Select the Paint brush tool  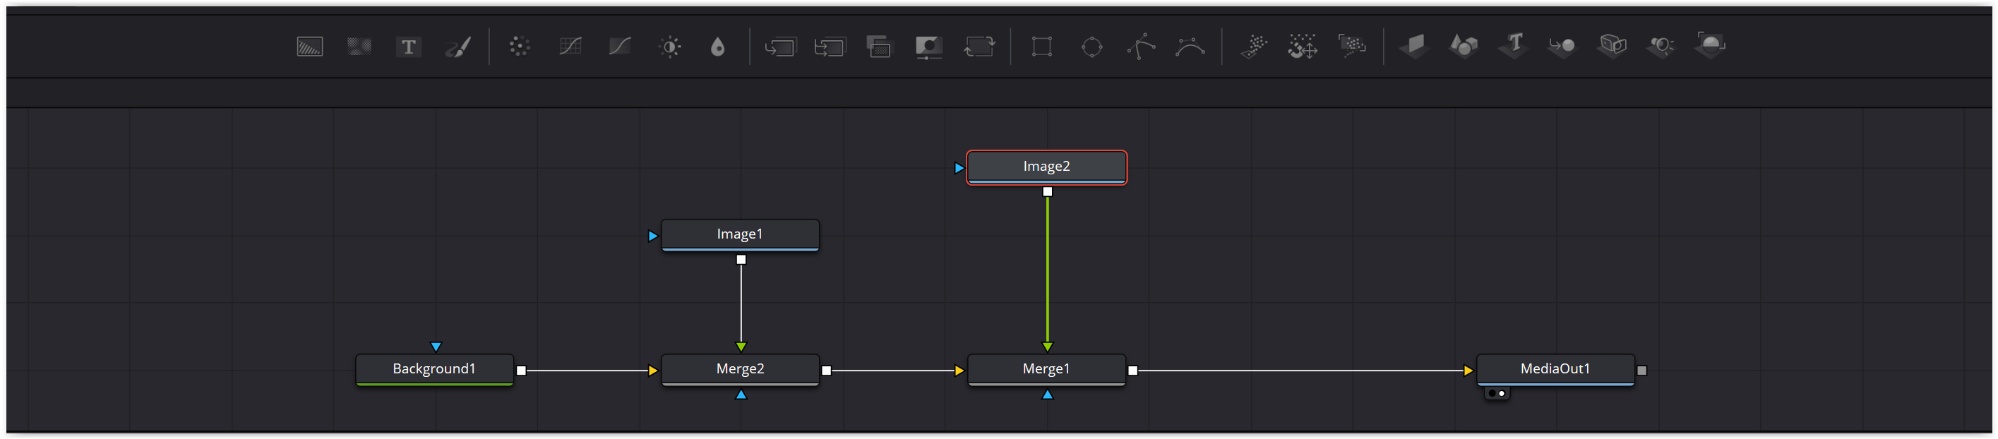(457, 47)
